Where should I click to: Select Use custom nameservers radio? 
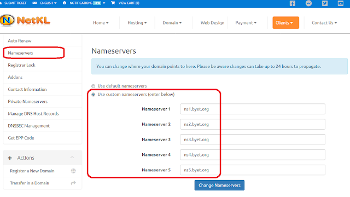tap(94, 95)
